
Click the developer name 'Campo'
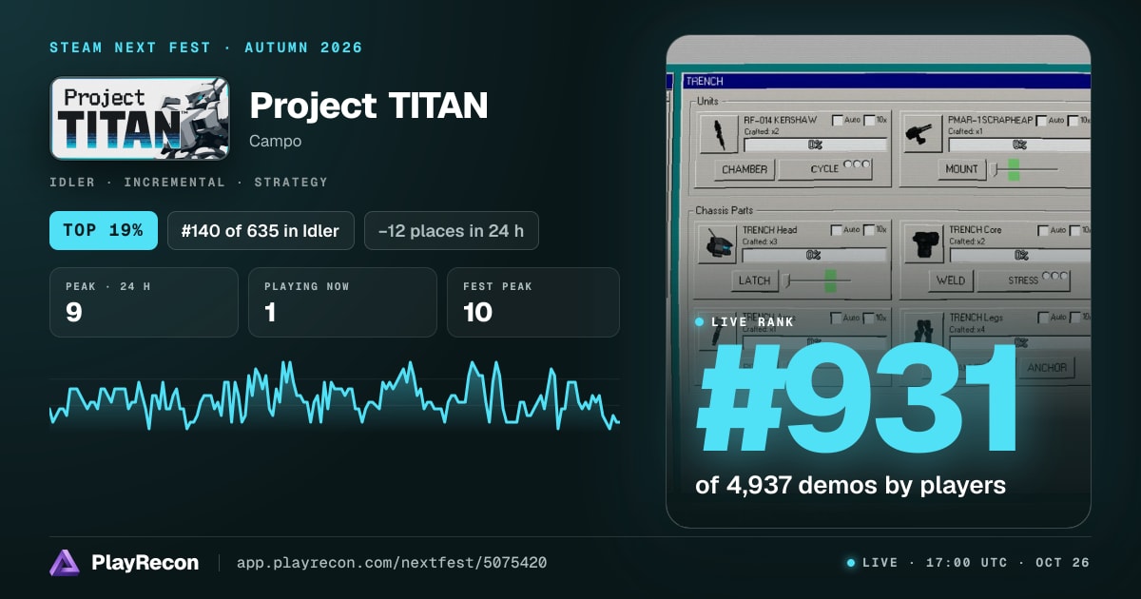point(276,140)
